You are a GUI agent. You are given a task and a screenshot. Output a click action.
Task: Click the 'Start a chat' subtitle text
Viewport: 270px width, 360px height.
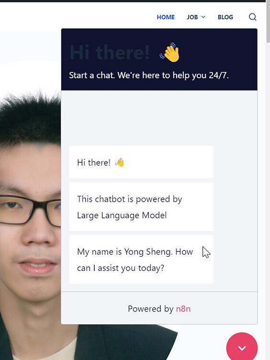point(149,75)
